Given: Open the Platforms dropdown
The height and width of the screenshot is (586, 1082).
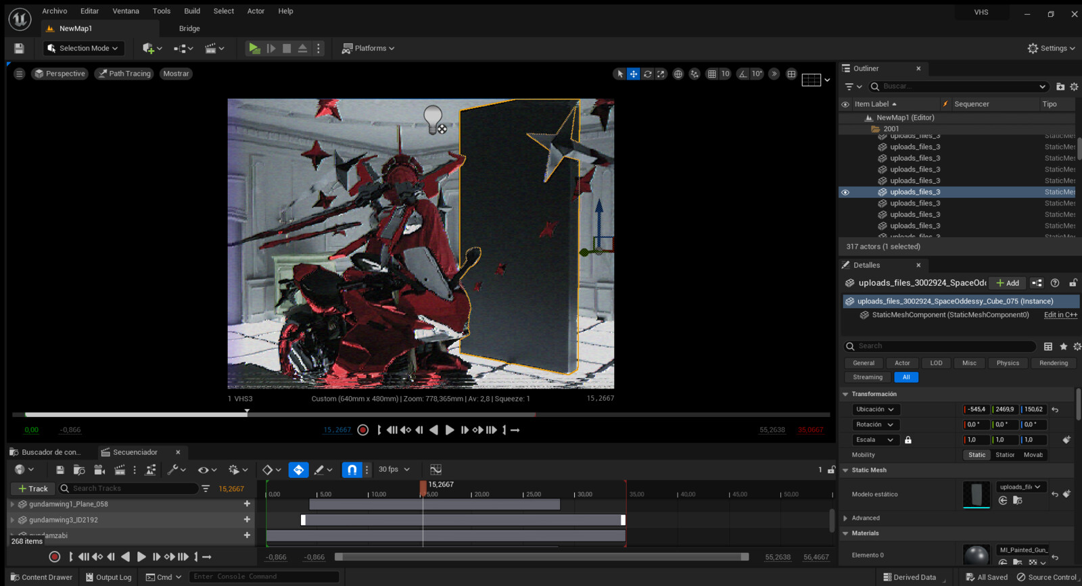Looking at the screenshot, I should pos(369,48).
